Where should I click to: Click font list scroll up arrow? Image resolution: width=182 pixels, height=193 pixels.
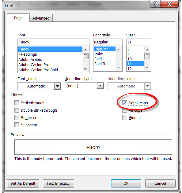[85, 50]
